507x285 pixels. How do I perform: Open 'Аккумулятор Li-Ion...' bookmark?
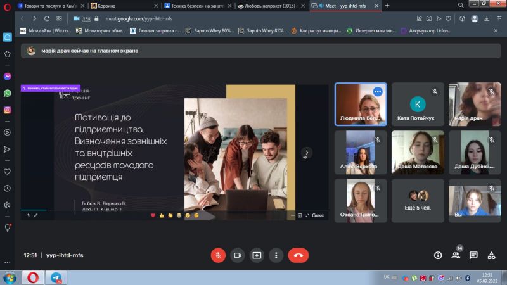coord(426,30)
